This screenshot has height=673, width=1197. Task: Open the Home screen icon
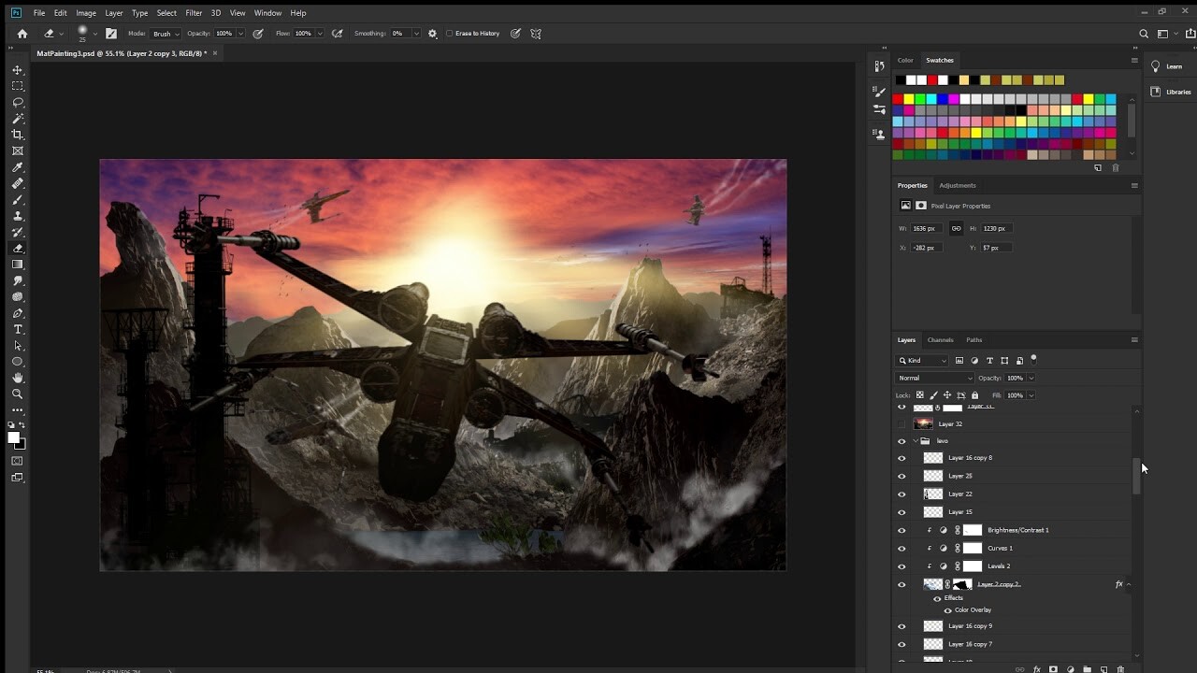coord(22,33)
